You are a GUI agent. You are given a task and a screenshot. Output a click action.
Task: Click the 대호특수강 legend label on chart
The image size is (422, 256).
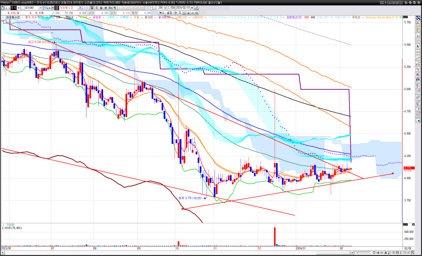(x=13, y=17)
